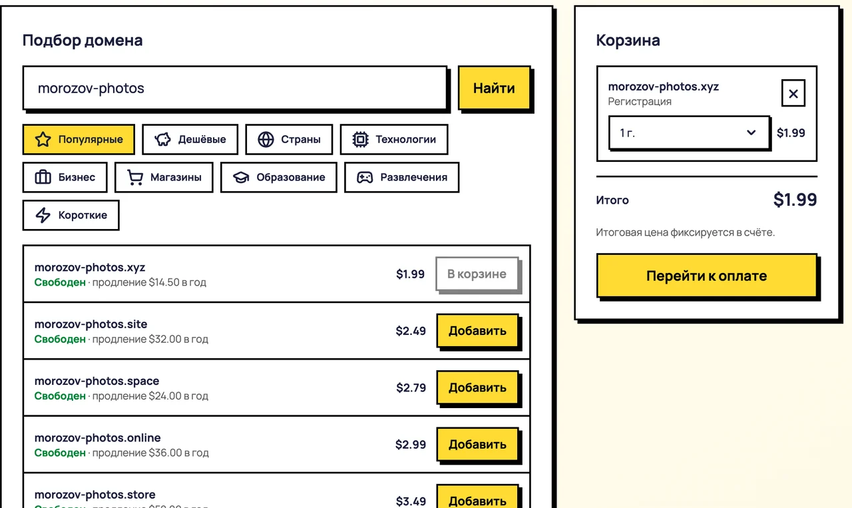Viewport: 852px width, 508px height.
Task: Click the globe icon on Страны
Action: [266, 140]
